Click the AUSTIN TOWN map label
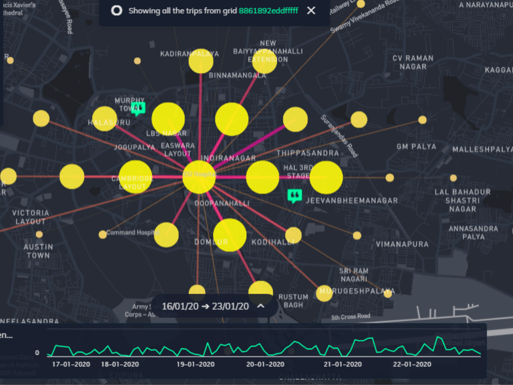 [38, 251]
